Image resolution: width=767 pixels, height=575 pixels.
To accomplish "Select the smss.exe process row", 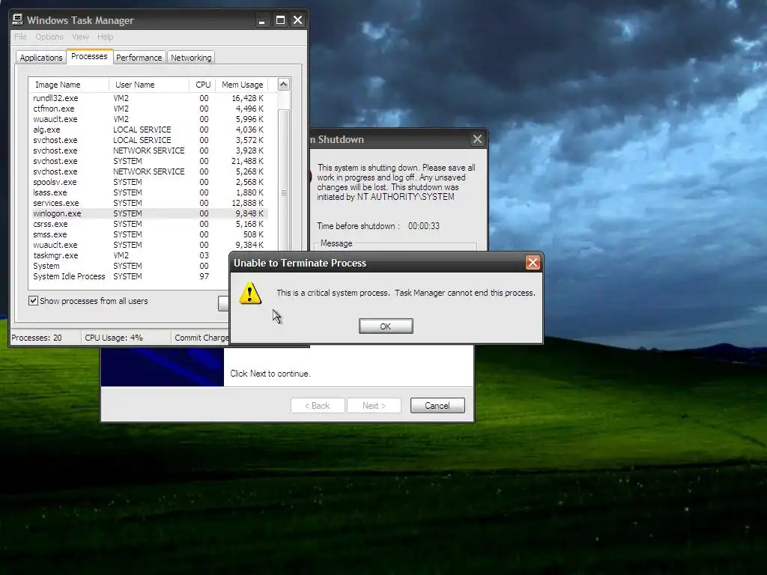I will pyautogui.click(x=149, y=234).
